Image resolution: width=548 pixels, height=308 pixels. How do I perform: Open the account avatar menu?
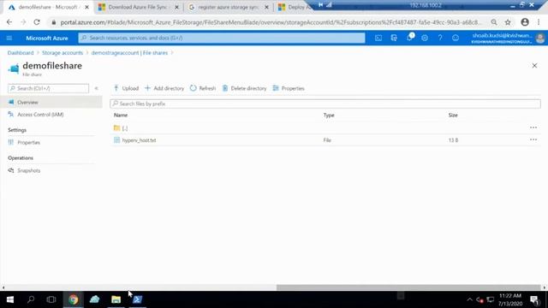click(x=540, y=38)
